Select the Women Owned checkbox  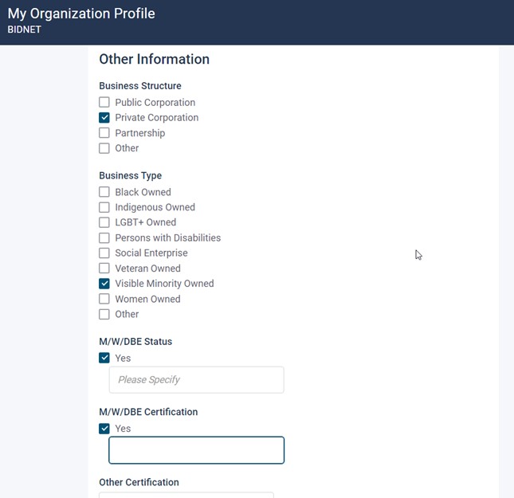(x=104, y=299)
